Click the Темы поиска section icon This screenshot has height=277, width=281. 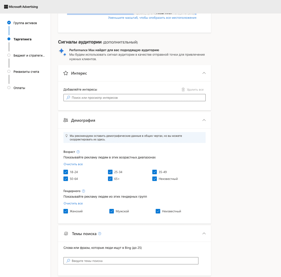[66, 233]
